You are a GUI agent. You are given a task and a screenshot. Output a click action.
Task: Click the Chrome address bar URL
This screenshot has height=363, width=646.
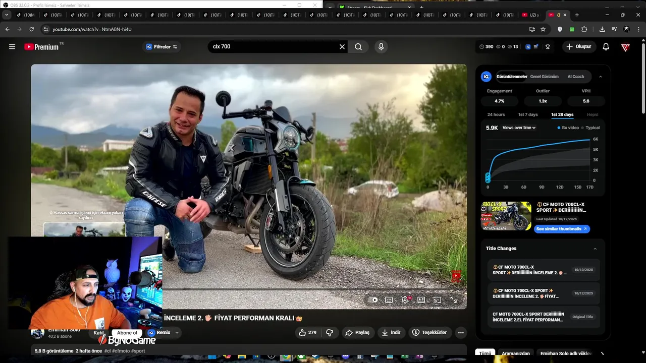(x=92, y=29)
